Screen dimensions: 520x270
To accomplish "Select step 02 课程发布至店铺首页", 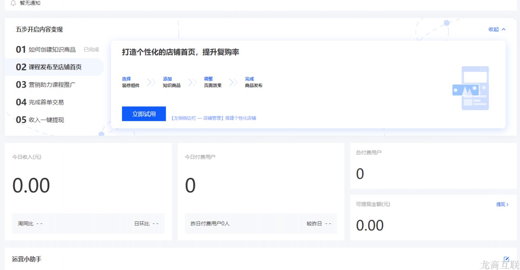I will pos(49,67).
